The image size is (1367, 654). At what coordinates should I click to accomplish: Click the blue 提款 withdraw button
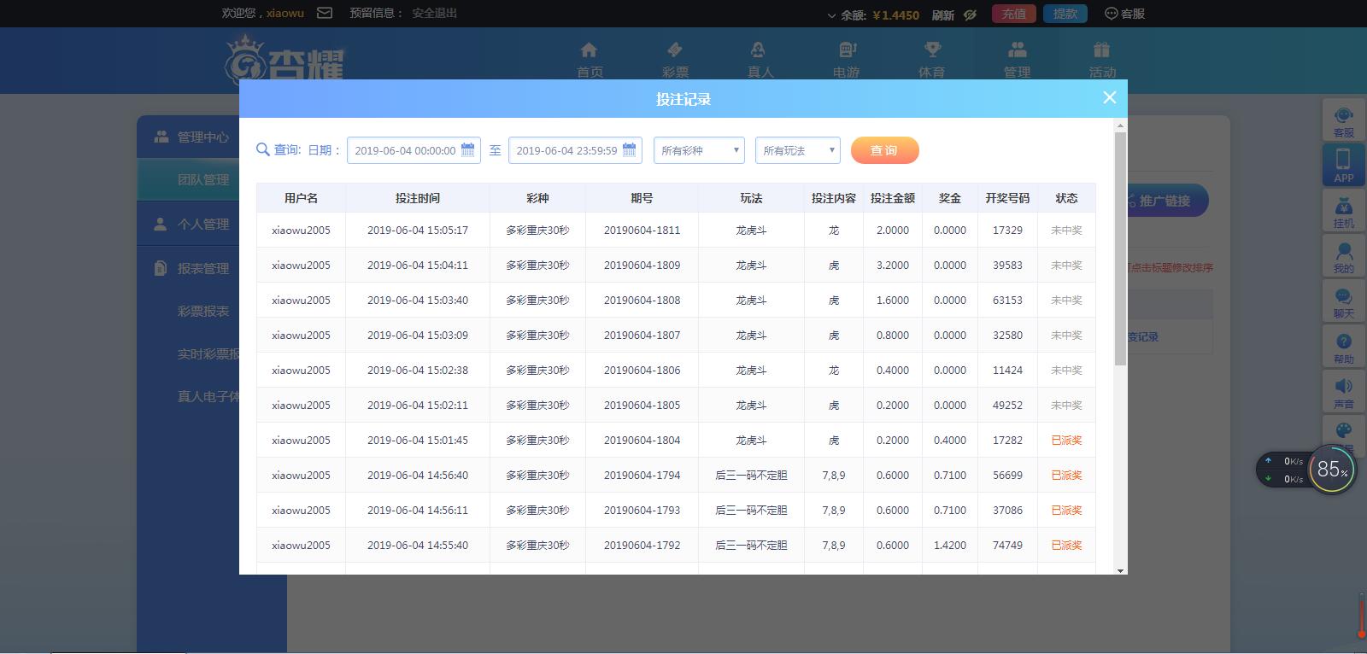tap(1065, 14)
